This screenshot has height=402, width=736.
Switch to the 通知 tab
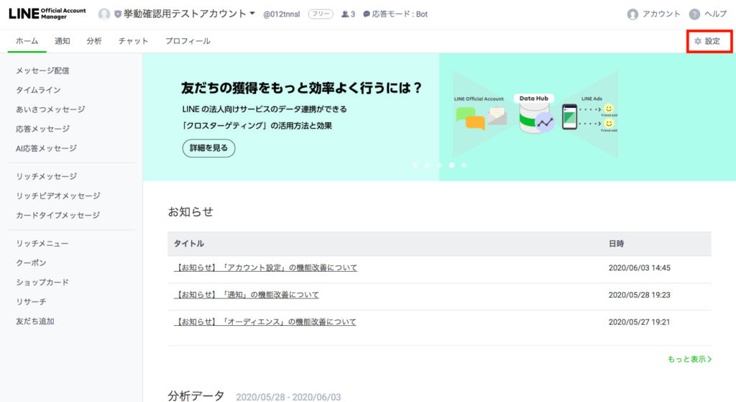point(62,41)
